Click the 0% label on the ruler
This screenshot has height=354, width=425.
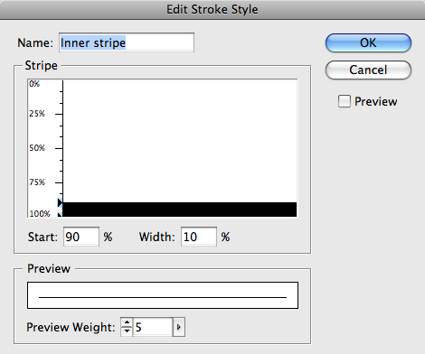click(34, 84)
